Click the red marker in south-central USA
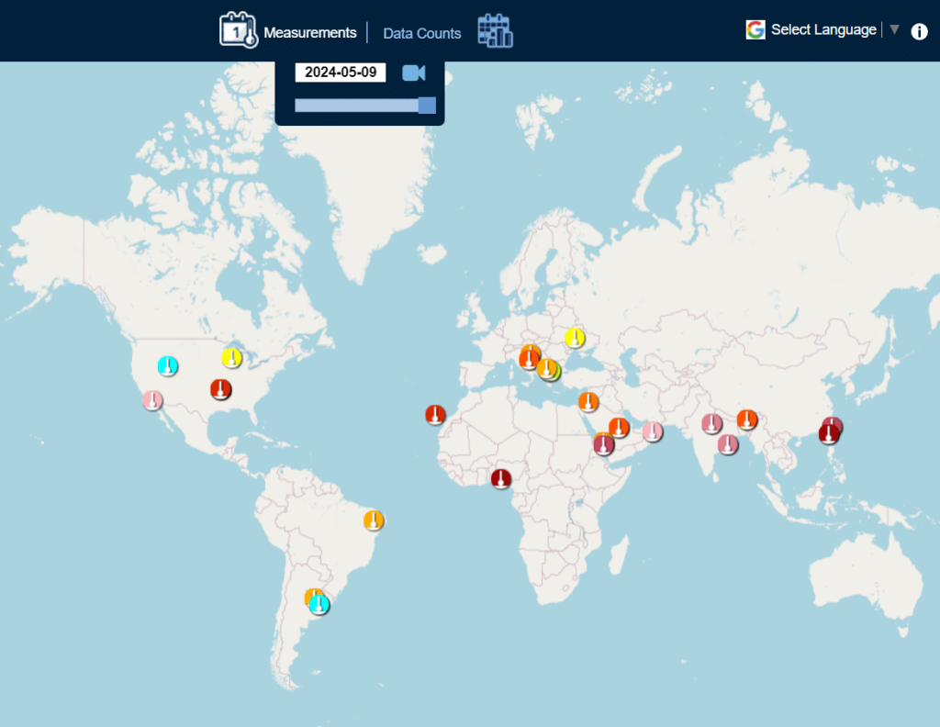Image resolution: width=940 pixels, height=727 pixels. point(220,388)
